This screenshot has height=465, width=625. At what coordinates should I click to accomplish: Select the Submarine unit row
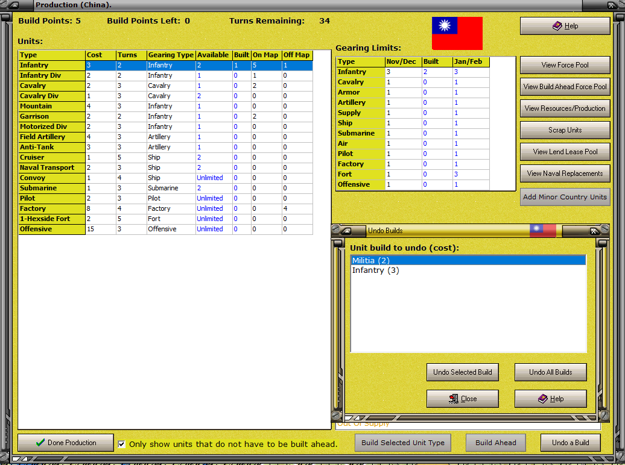point(165,188)
